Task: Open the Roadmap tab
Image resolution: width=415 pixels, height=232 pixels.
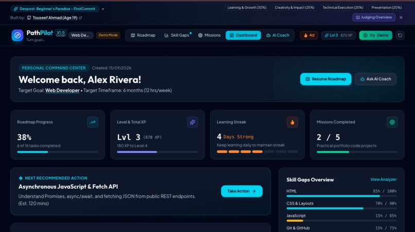Action: (143, 35)
